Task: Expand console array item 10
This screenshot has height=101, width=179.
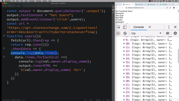Action: coord(124,44)
